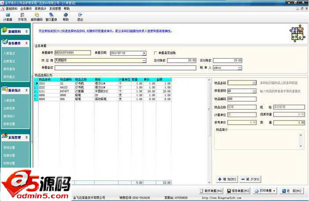The width and height of the screenshot is (309, 201).
Task: Open the 拼音速码 lookup ellipsis button
Action: [x=254, y=91]
